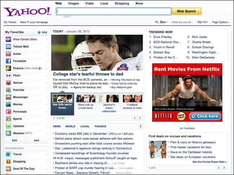
Task: Switch to the Video search tab
Action: [x=90, y=3]
